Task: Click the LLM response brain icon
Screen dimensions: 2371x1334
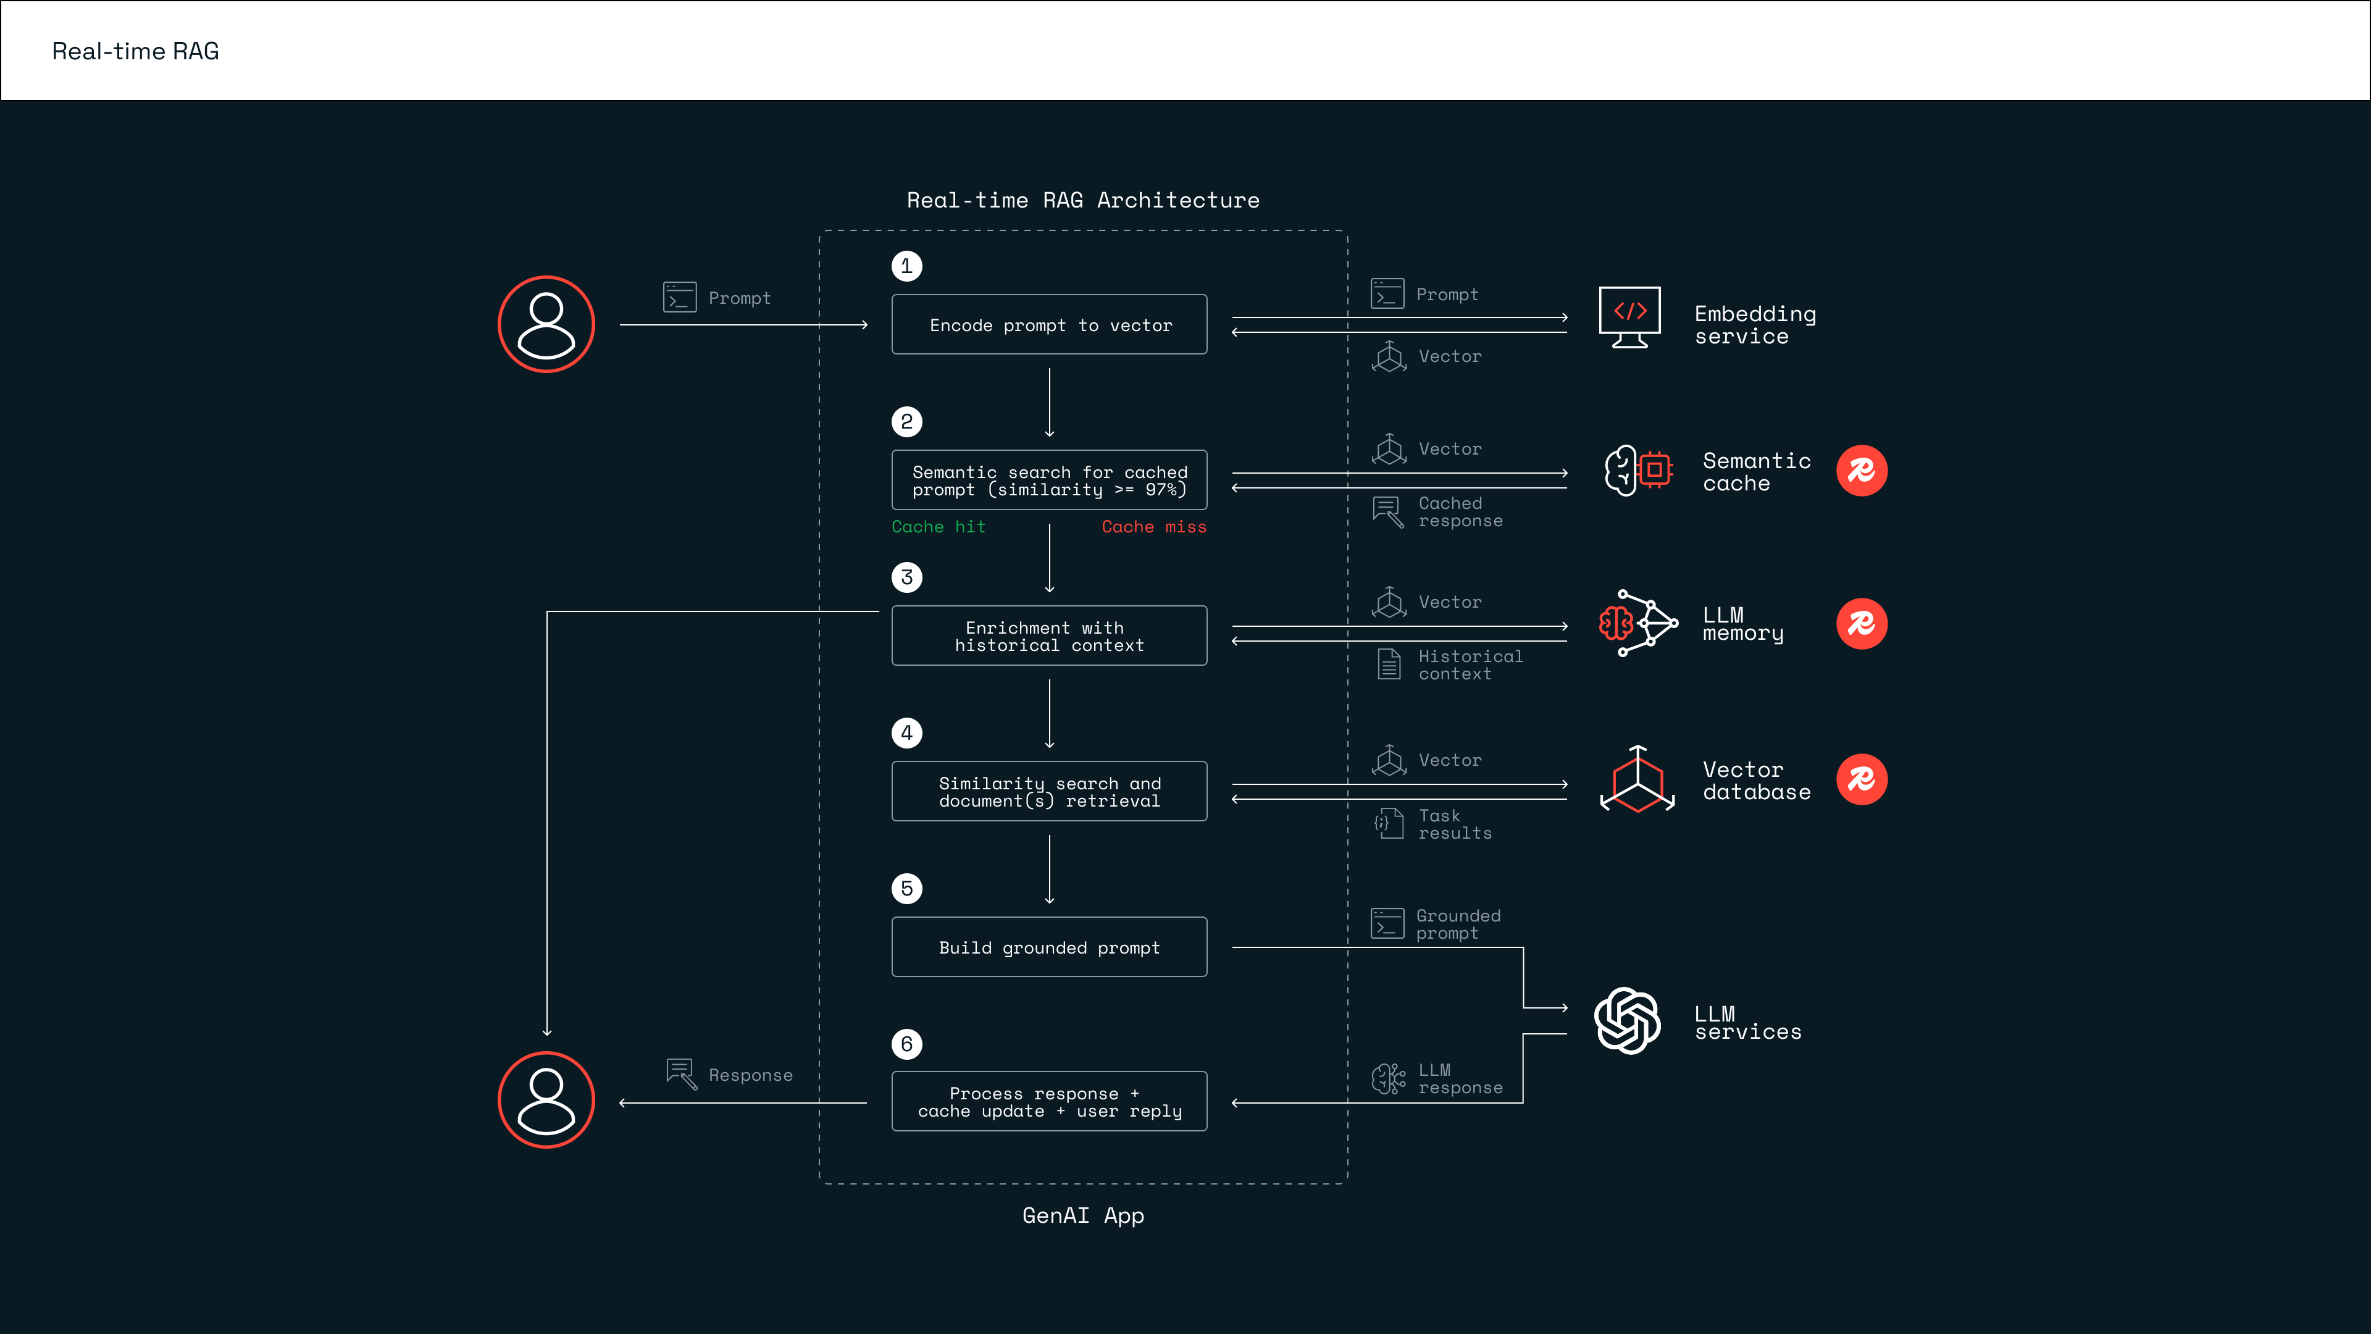Action: click(1388, 1078)
